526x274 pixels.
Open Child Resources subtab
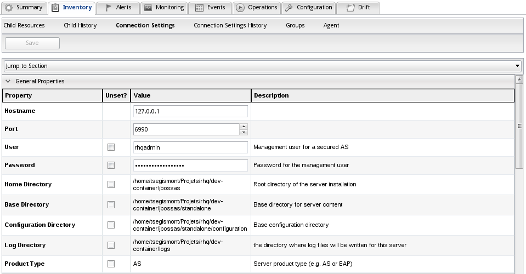pos(24,25)
